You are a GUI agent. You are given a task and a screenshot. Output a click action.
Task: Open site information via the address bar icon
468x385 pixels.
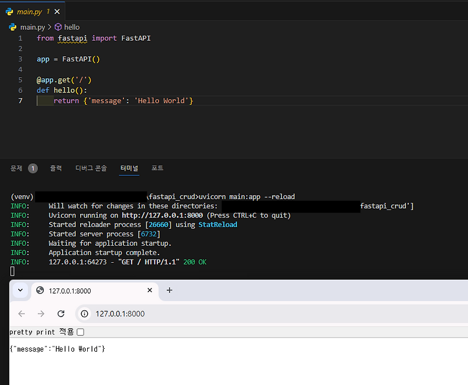[85, 314]
